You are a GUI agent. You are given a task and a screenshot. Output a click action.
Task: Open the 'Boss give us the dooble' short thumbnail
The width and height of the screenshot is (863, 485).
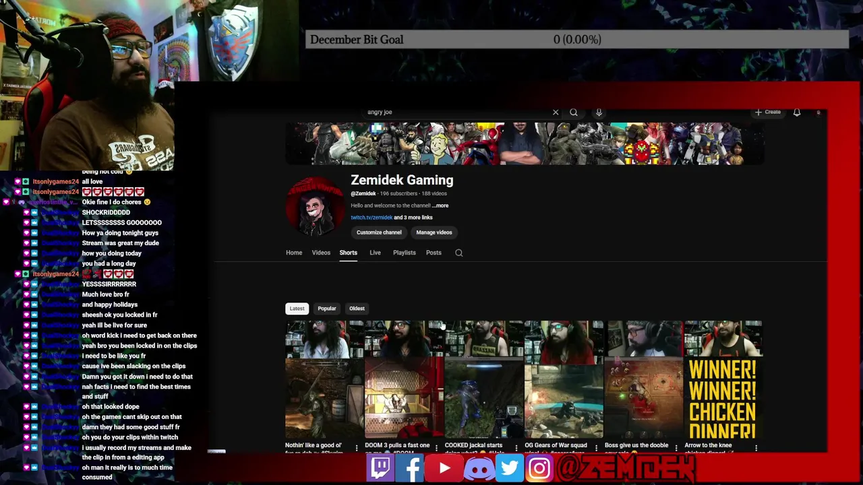[644, 380]
